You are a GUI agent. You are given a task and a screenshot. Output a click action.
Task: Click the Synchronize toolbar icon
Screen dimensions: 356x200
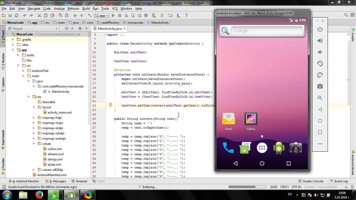tap(17, 16)
